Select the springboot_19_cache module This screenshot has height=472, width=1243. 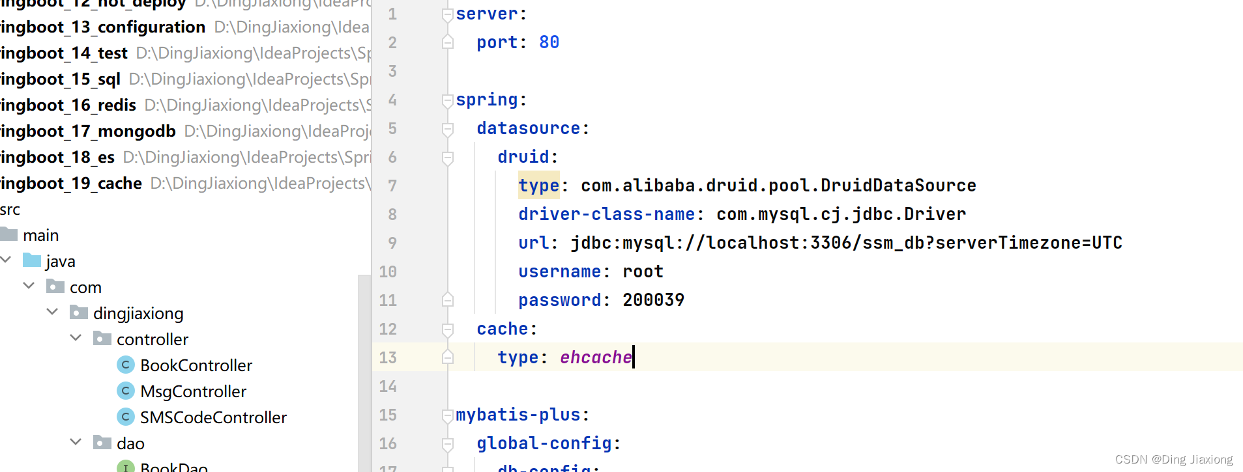71,183
